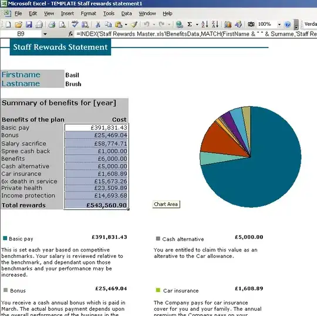Launch the Chart Wizard icon
317x316 pixels.
[228, 25]
